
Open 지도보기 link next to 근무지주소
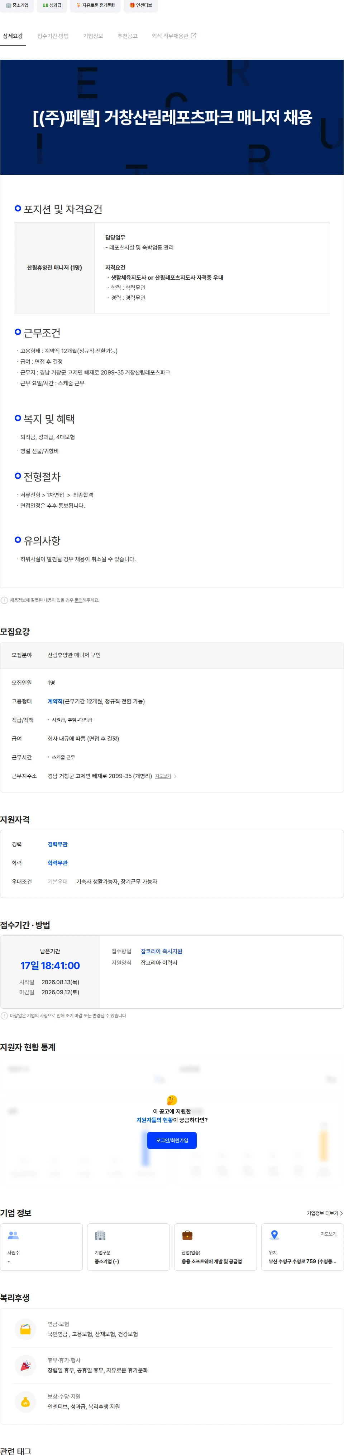click(x=163, y=776)
